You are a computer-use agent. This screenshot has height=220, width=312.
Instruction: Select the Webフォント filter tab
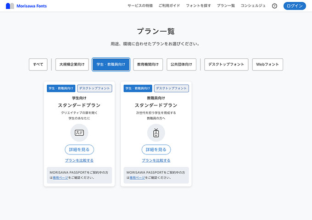coord(267,64)
